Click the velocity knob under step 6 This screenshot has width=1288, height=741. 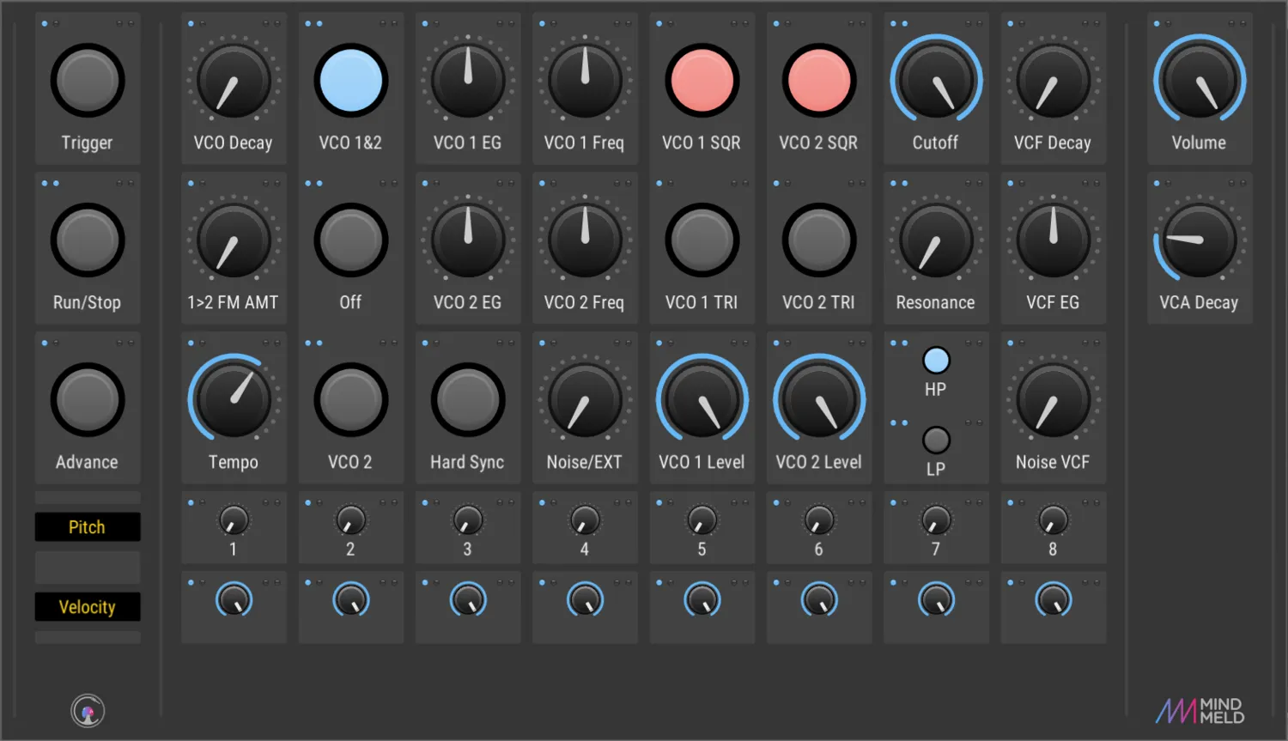pos(819,599)
